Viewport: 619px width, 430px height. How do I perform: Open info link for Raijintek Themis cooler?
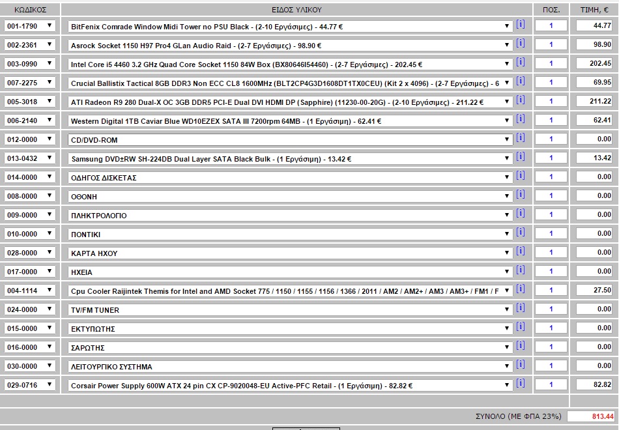click(521, 289)
